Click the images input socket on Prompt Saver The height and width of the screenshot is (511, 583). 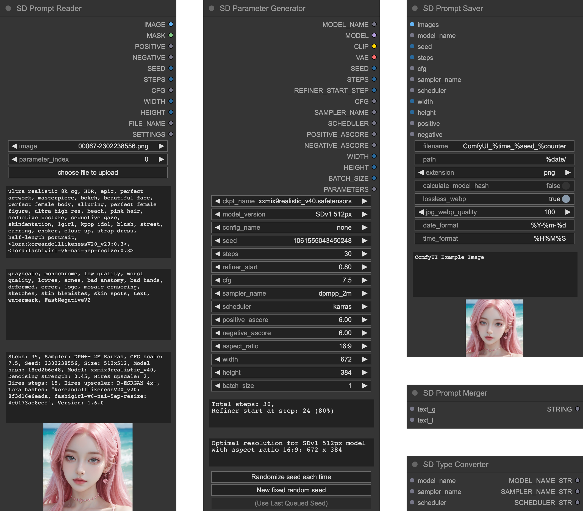(x=412, y=24)
